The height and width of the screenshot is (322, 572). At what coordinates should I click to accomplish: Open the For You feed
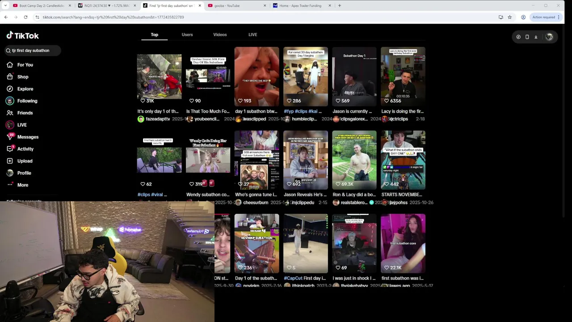click(25, 65)
